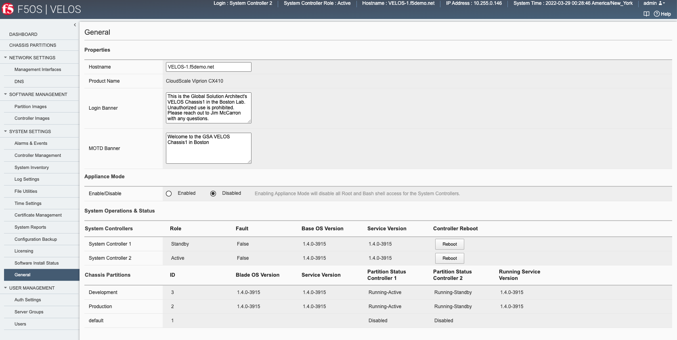Open Software Install Status
677x340 pixels.
[37, 263]
